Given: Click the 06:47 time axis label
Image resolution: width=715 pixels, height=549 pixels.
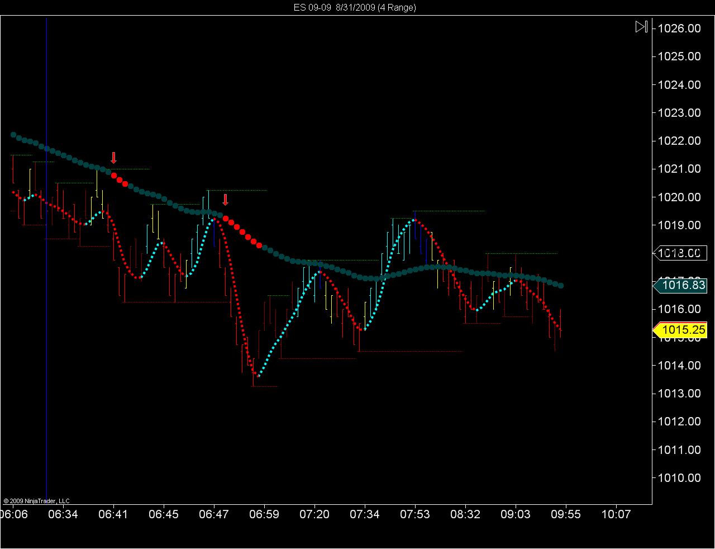Looking at the screenshot, I should 214,514.
